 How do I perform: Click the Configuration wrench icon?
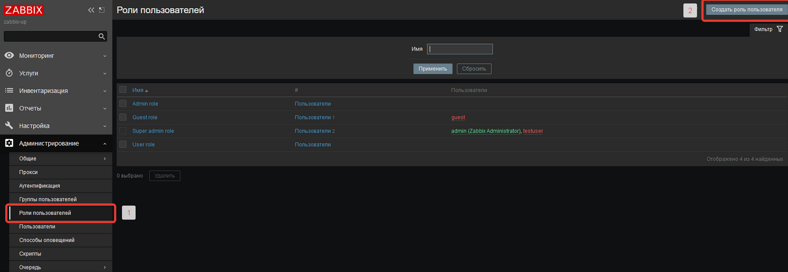(9, 126)
